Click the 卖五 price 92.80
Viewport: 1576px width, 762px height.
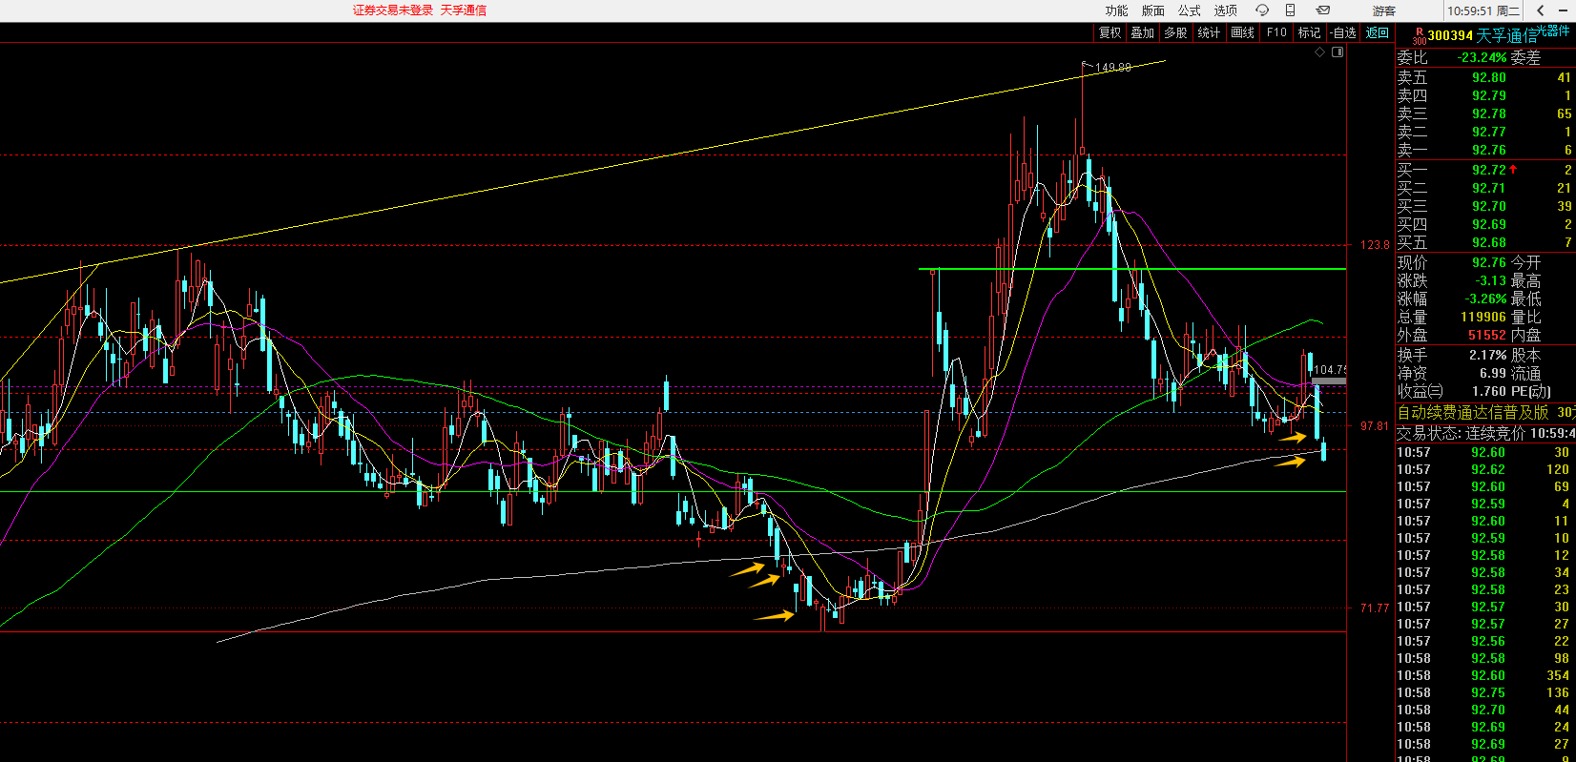1488,78
